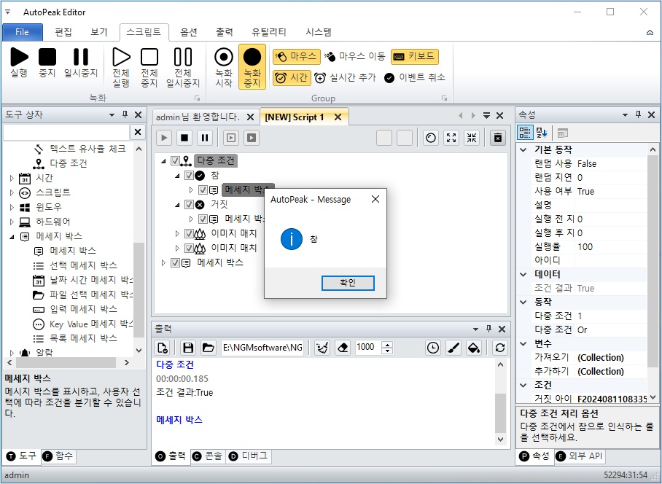Click the open folder icon in the output toolbar

[208, 348]
